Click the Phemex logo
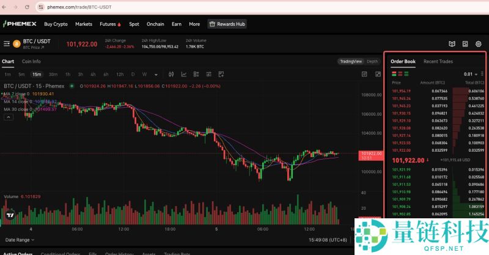 point(20,24)
